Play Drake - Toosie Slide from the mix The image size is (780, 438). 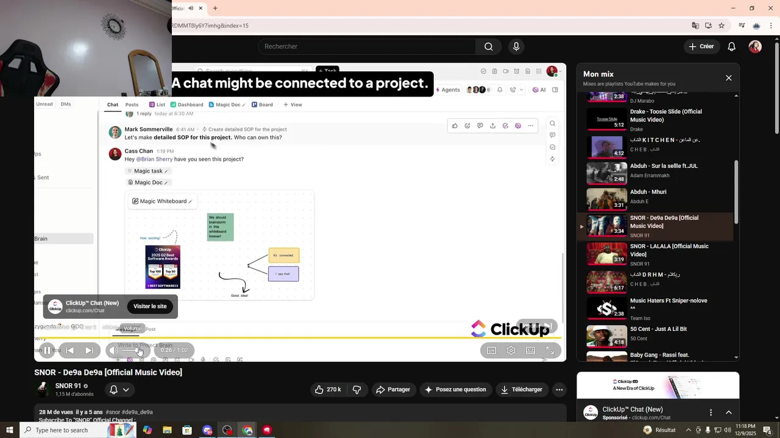[657, 120]
